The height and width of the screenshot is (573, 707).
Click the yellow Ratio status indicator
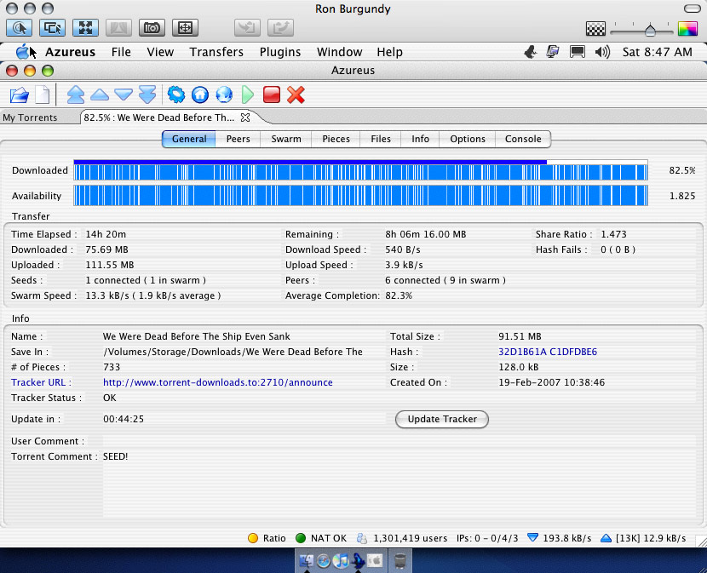[253, 538]
